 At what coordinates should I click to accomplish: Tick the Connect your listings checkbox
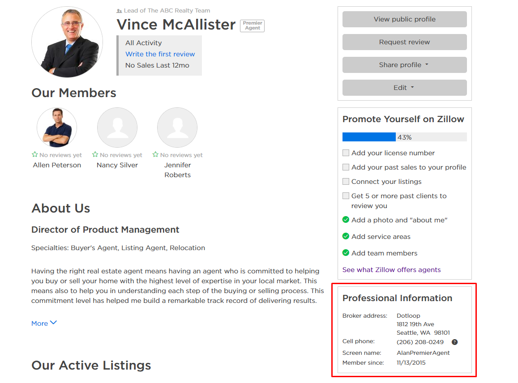click(346, 182)
